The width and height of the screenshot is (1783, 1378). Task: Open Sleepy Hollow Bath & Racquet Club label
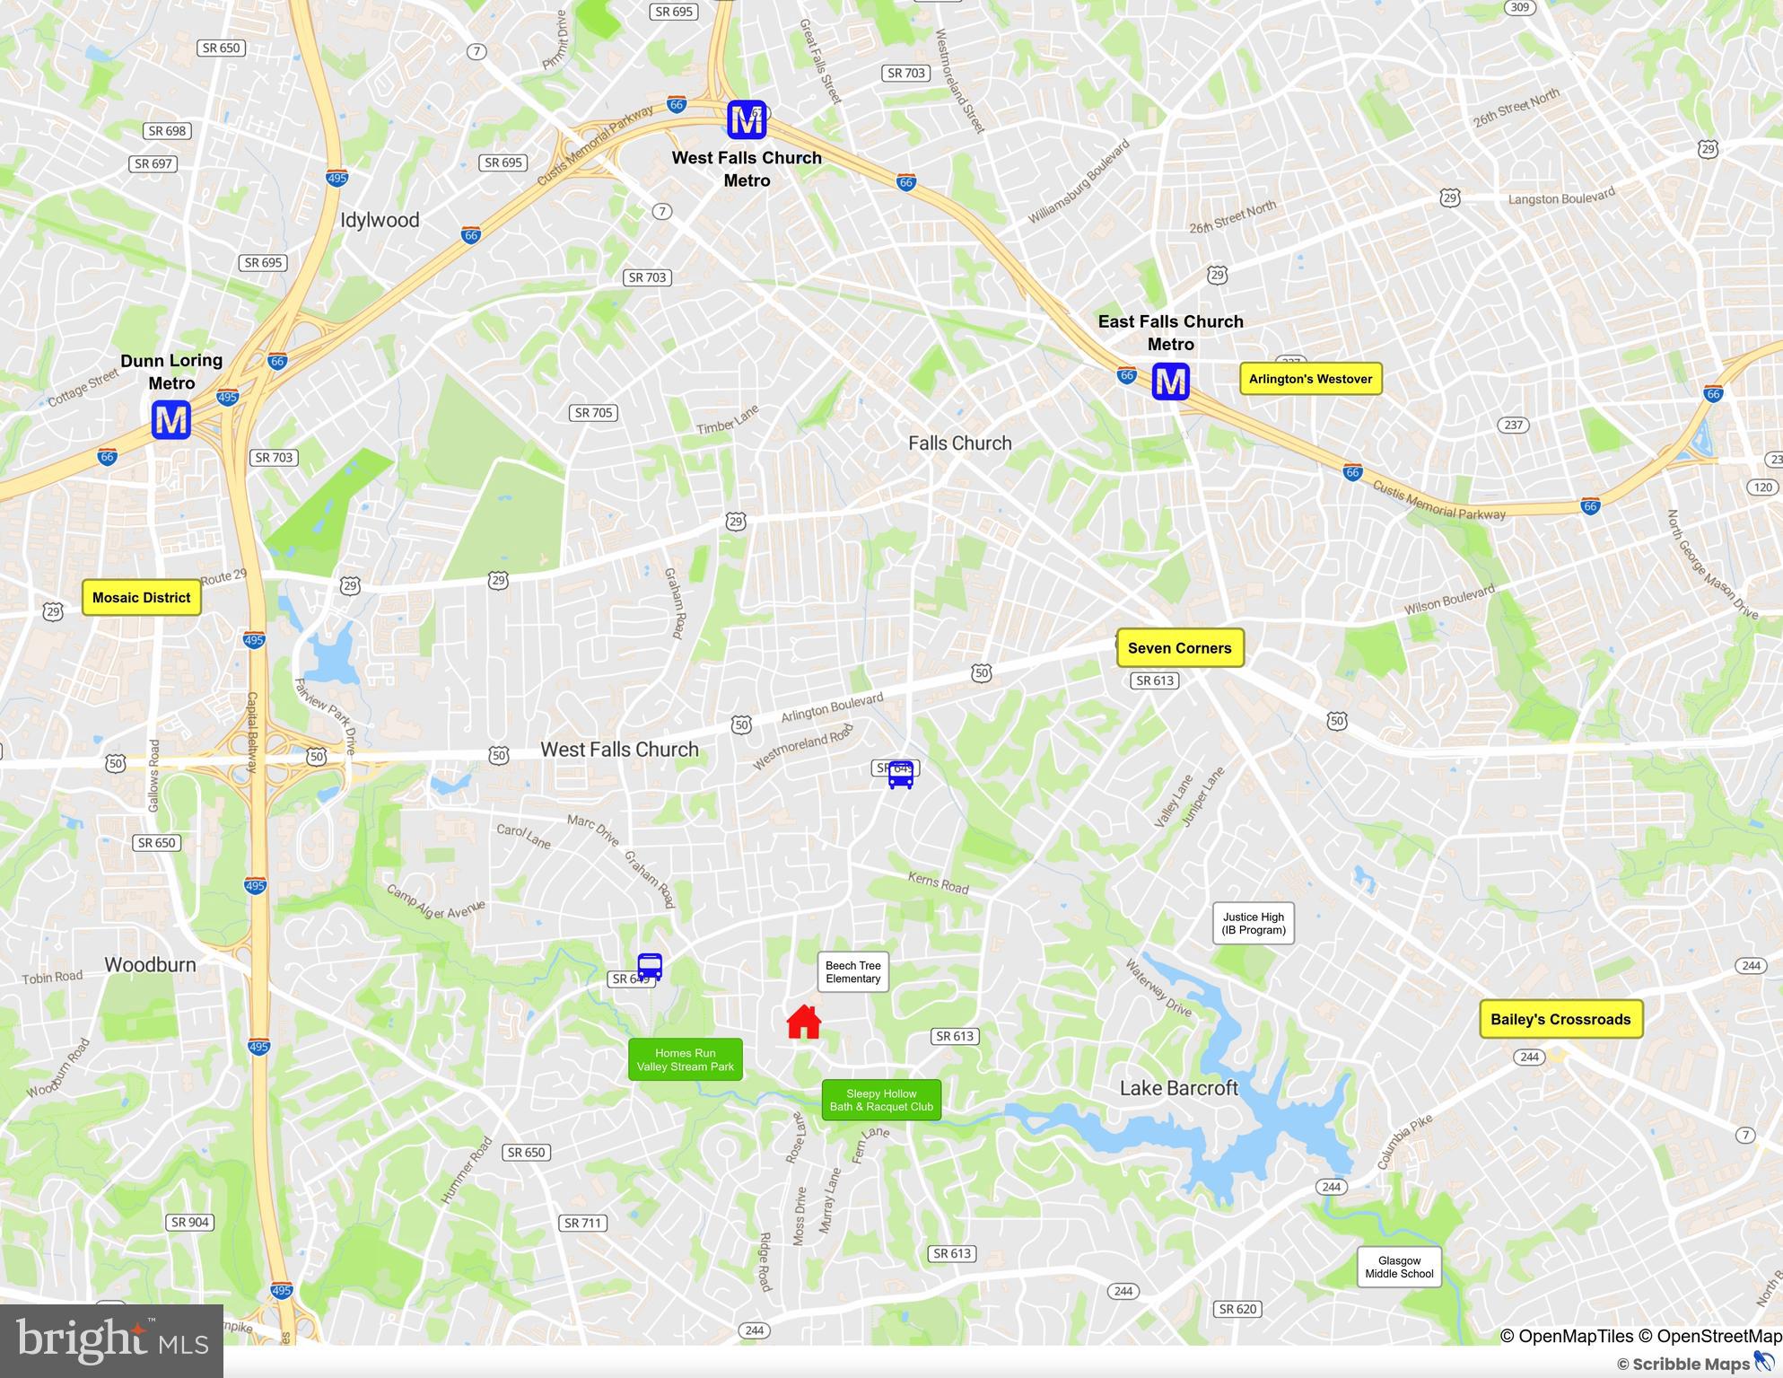[x=881, y=1100]
